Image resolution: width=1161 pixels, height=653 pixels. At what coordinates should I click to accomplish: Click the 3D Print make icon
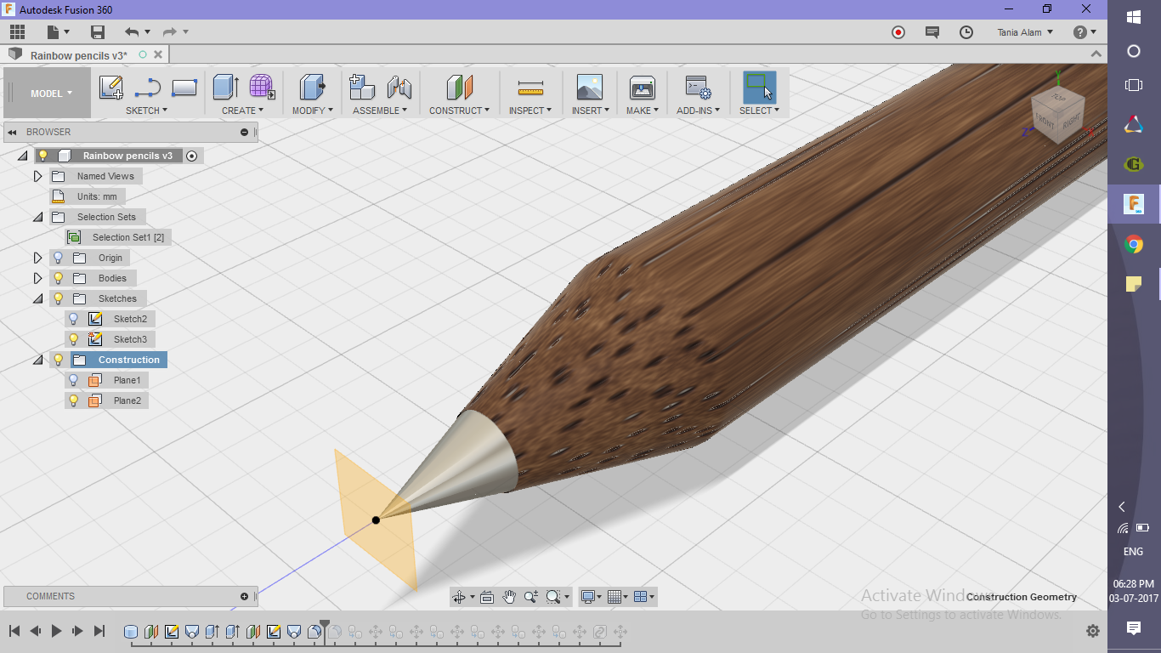(x=642, y=88)
